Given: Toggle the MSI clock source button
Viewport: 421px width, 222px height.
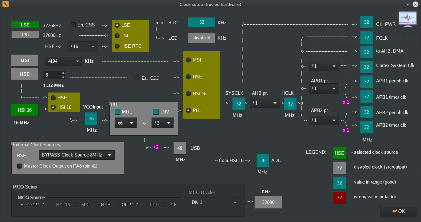Looking at the screenshot, I should click(x=25, y=60).
